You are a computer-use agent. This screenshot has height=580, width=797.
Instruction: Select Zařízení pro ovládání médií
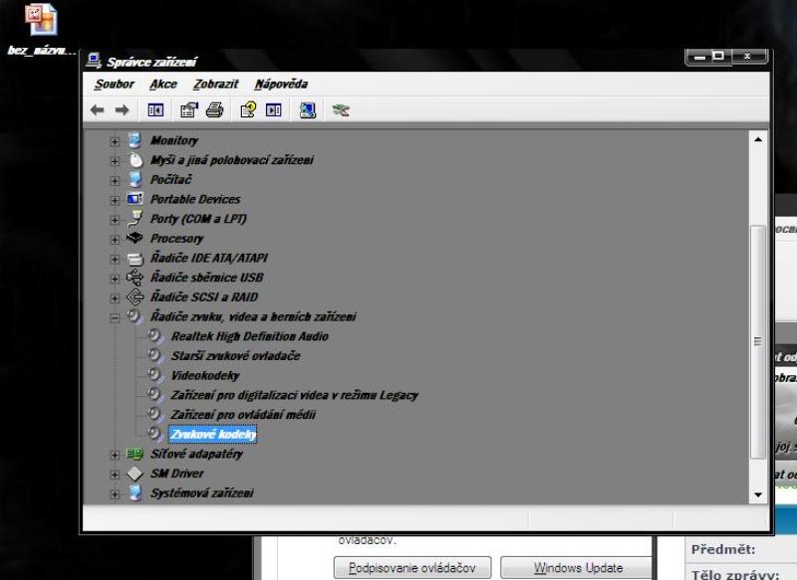coord(243,415)
